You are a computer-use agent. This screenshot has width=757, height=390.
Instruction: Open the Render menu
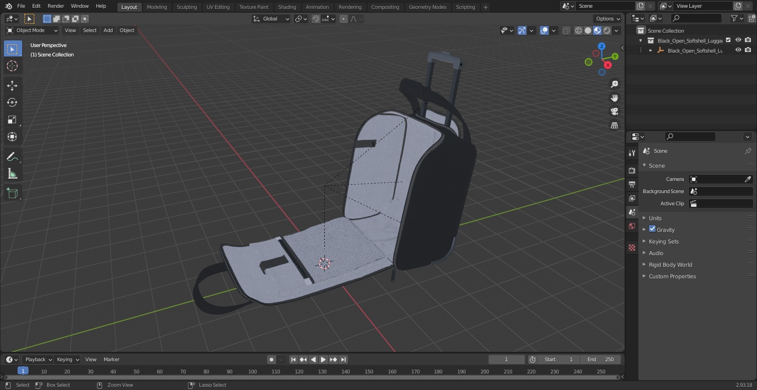(56, 6)
